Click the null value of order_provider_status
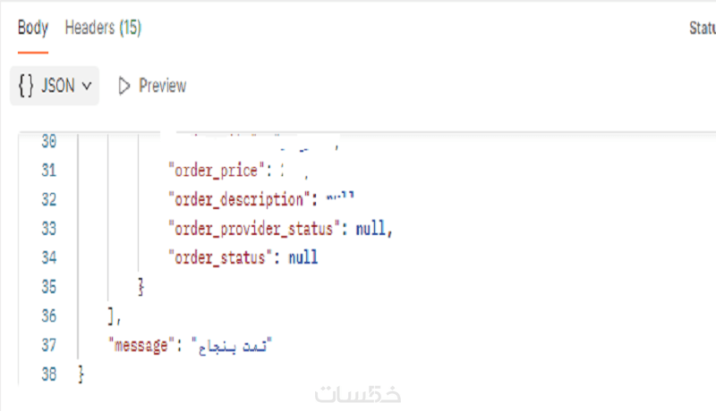Viewport: 716px width, 411px height. [x=371, y=229]
